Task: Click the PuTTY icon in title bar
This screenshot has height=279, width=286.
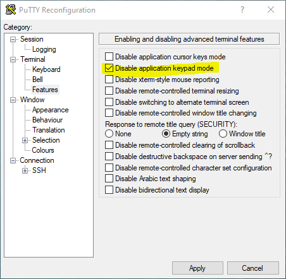Action: (x=11, y=9)
